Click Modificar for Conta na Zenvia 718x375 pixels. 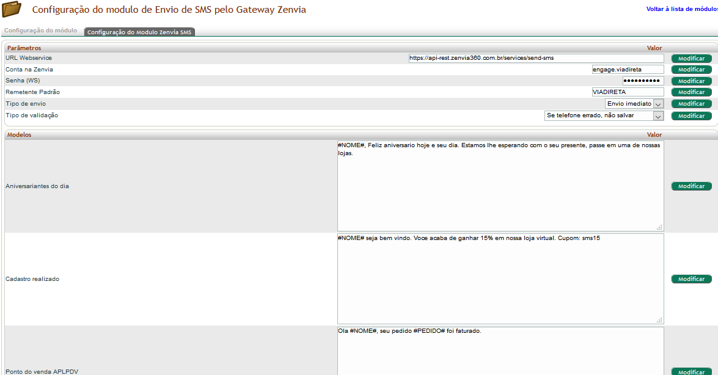click(x=692, y=70)
